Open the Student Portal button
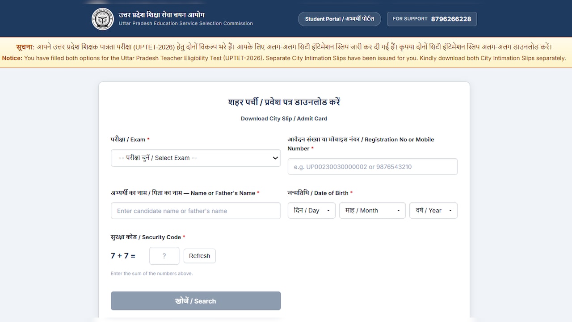572x322 pixels. click(339, 19)
